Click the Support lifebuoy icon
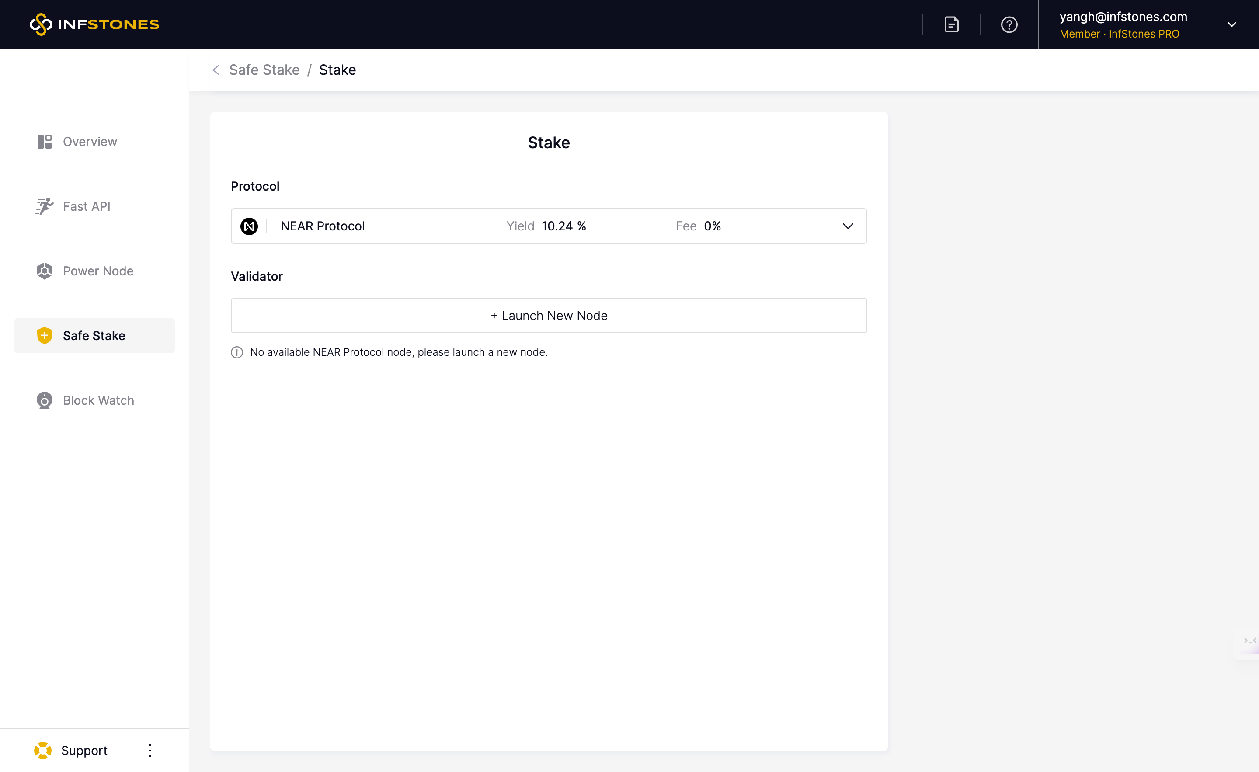 43,750
